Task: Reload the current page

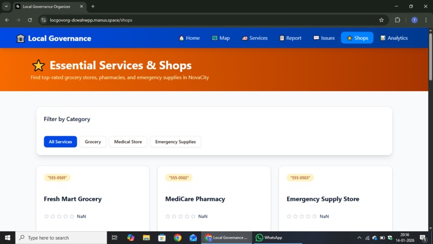Action: click(x=30, y=20)
